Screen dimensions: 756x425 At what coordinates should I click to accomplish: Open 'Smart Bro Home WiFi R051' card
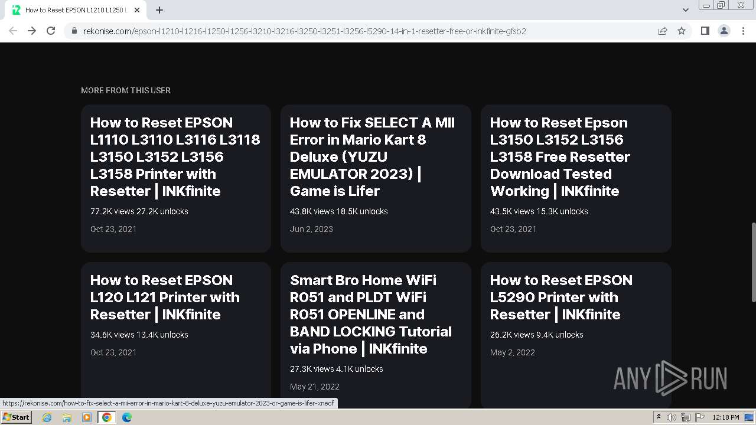coord(376,335)
